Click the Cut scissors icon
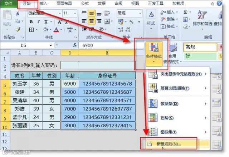 (18, 13)
